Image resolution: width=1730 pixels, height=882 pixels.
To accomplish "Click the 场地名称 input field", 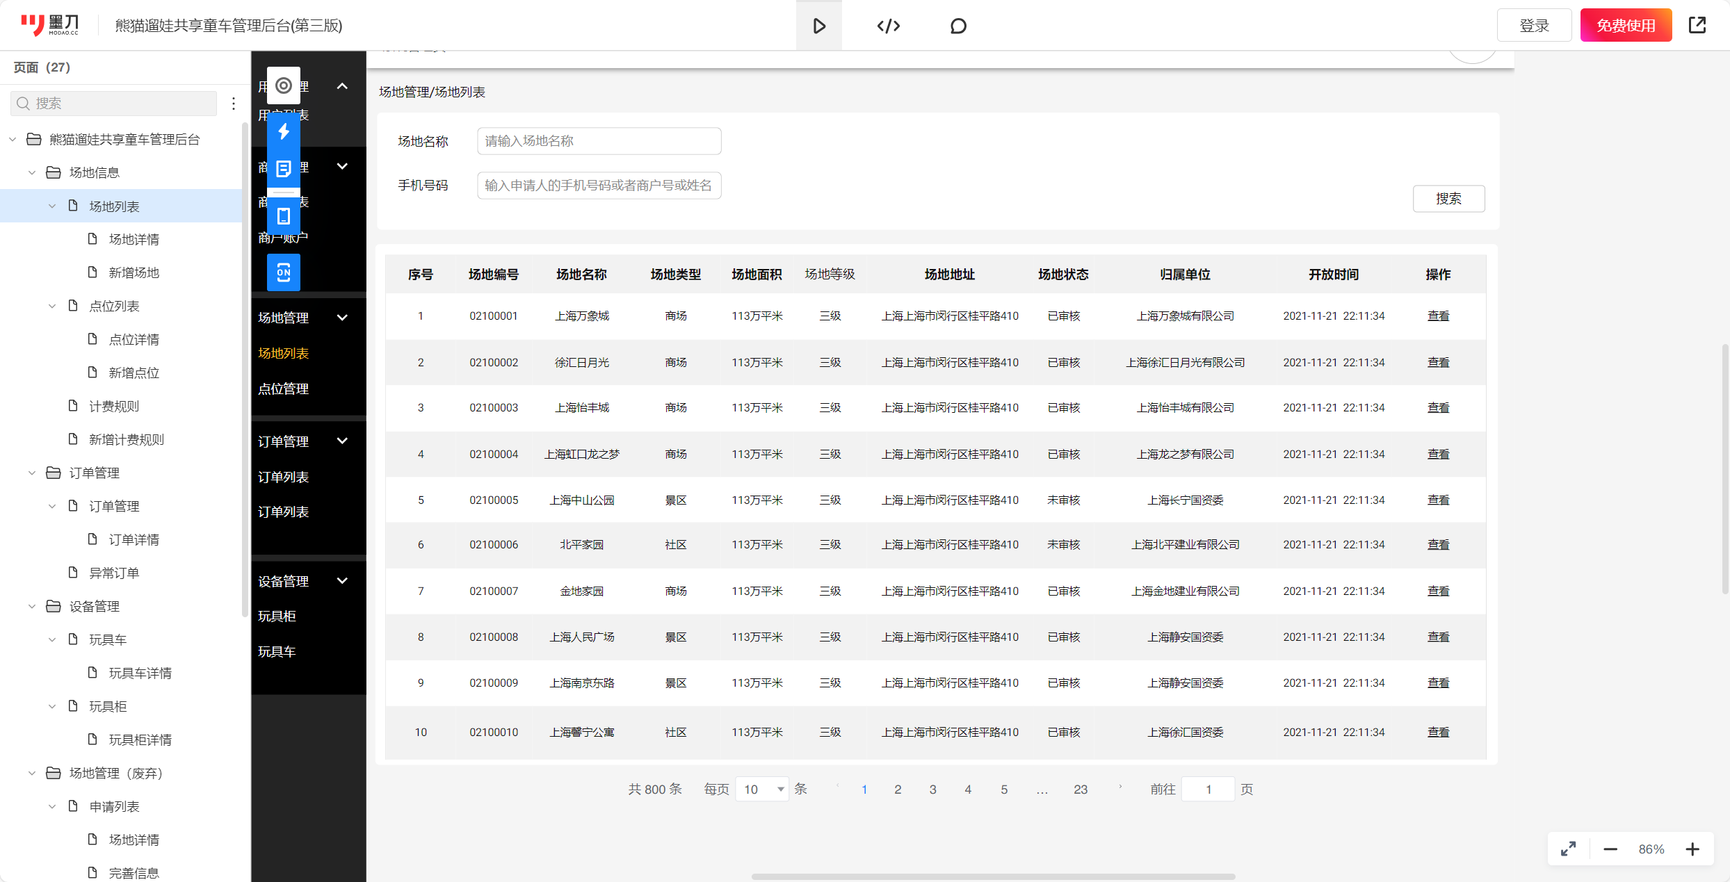I will click(599, 141).
